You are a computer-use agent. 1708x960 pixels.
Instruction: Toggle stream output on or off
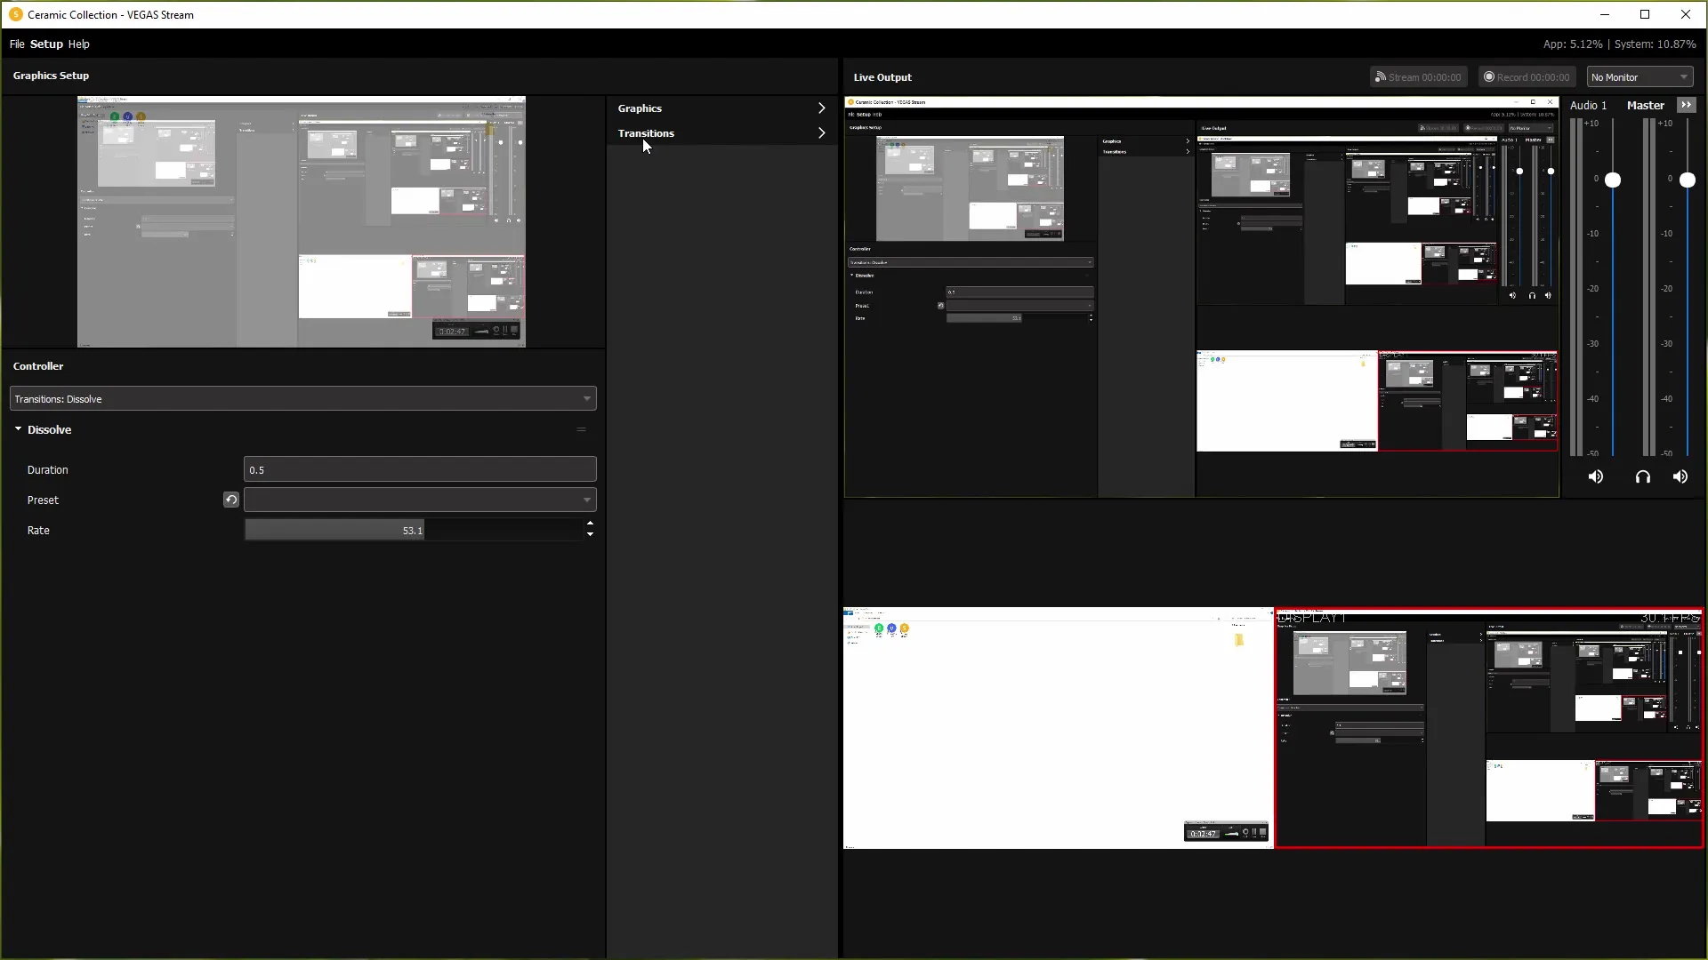(1416, 76)
